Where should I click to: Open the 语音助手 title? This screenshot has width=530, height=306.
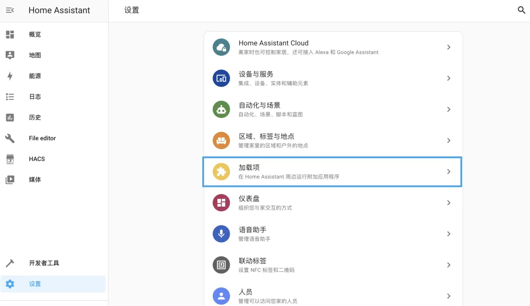pyautogui.click(x=253, y=230)
